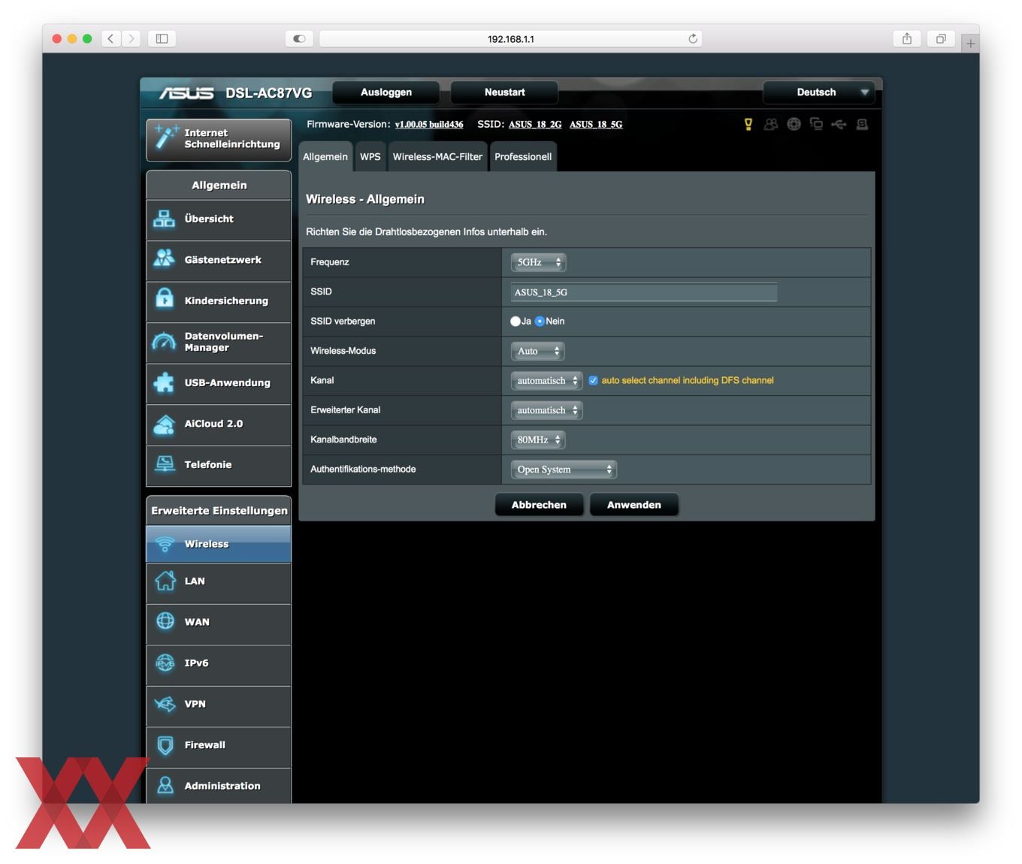Open Datenvolumen-Manager gauge icon
The image size is (1022, 864).
click(x=165, y=342)
